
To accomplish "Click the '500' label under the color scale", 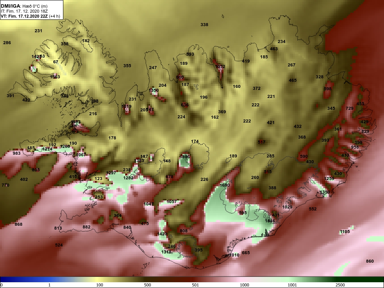I will [x=147, y=285].
